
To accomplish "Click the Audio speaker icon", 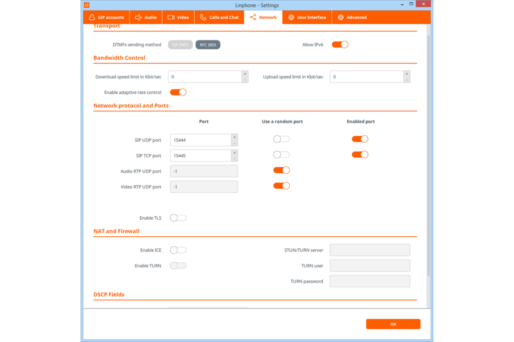I will pyautogui.click(x=138, y=17).
